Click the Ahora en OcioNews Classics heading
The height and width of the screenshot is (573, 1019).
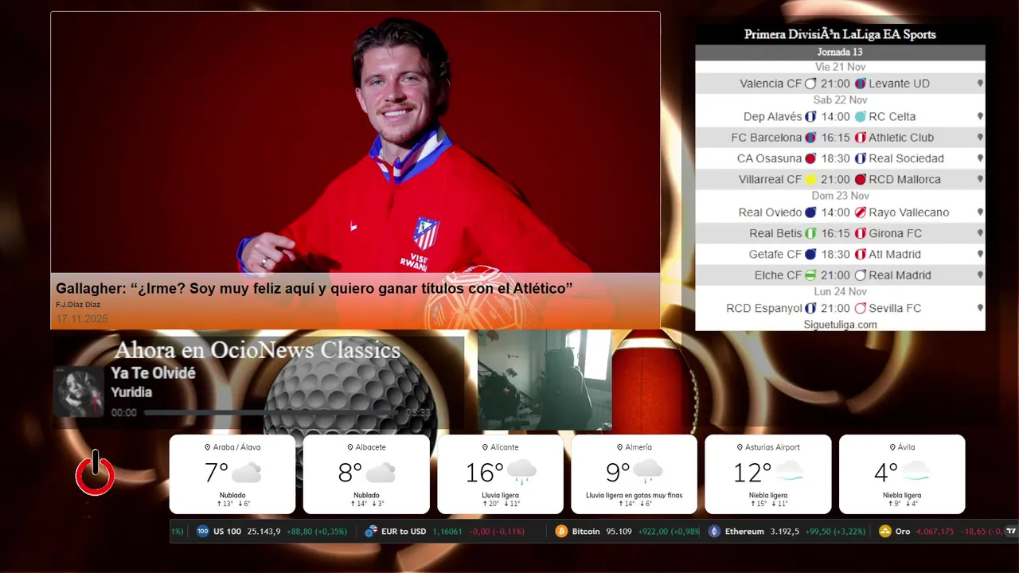click(x=257, y=350)
